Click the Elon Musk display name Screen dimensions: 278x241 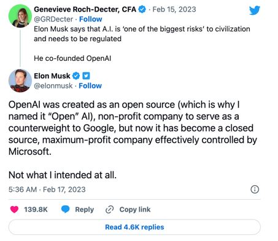pos(52,76)
